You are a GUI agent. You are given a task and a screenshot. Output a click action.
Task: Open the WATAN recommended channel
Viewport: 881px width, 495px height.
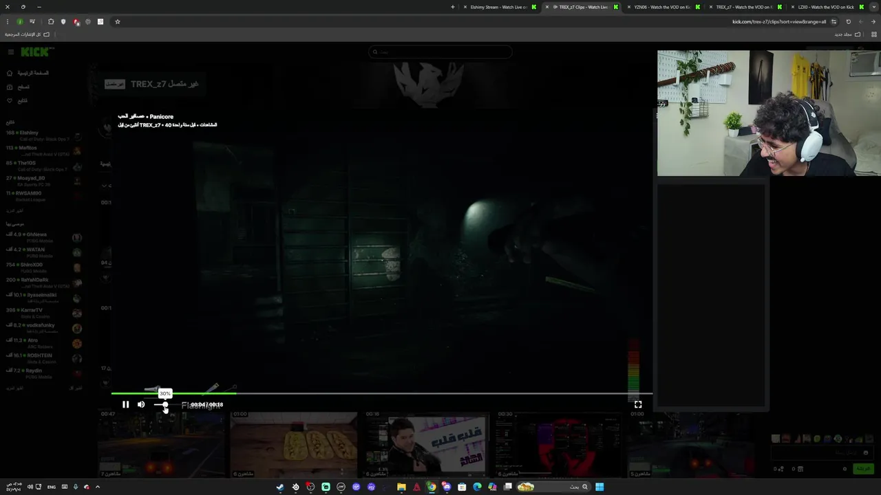tap(43, 252)
